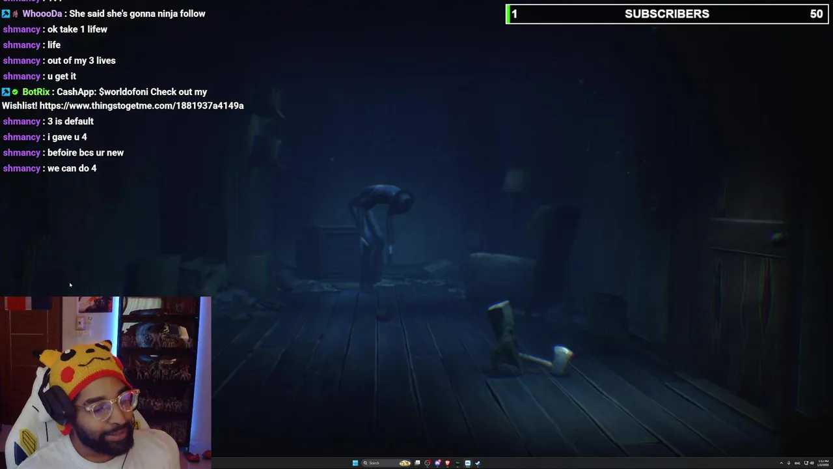Click the verified badge next to BotRix
The width and height of the screenshot is (833, 469).
pos(15,92)
